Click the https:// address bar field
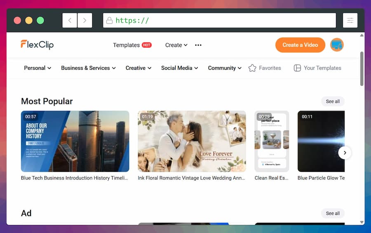371x233 pixels. tap(219, 20)
